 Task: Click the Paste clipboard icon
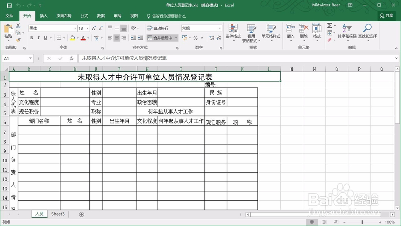(x=8, y=29)
